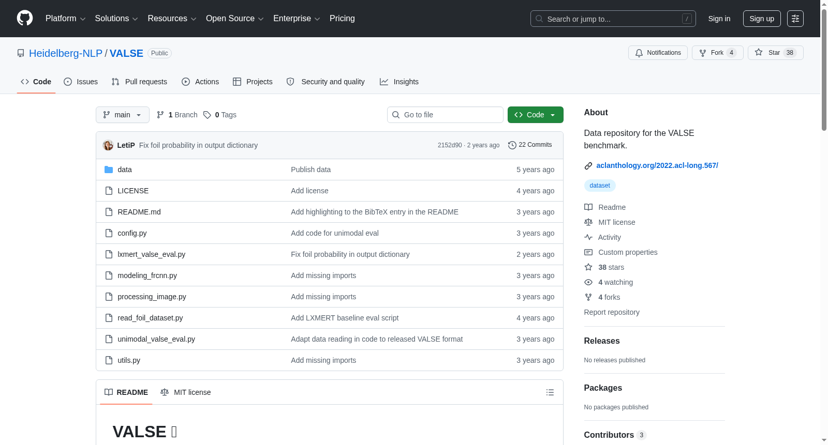Image resolution: width=828 pixels, height=445 pixels.
Task: Select the MIT license tab in README panel
Action: pos(186,392)
